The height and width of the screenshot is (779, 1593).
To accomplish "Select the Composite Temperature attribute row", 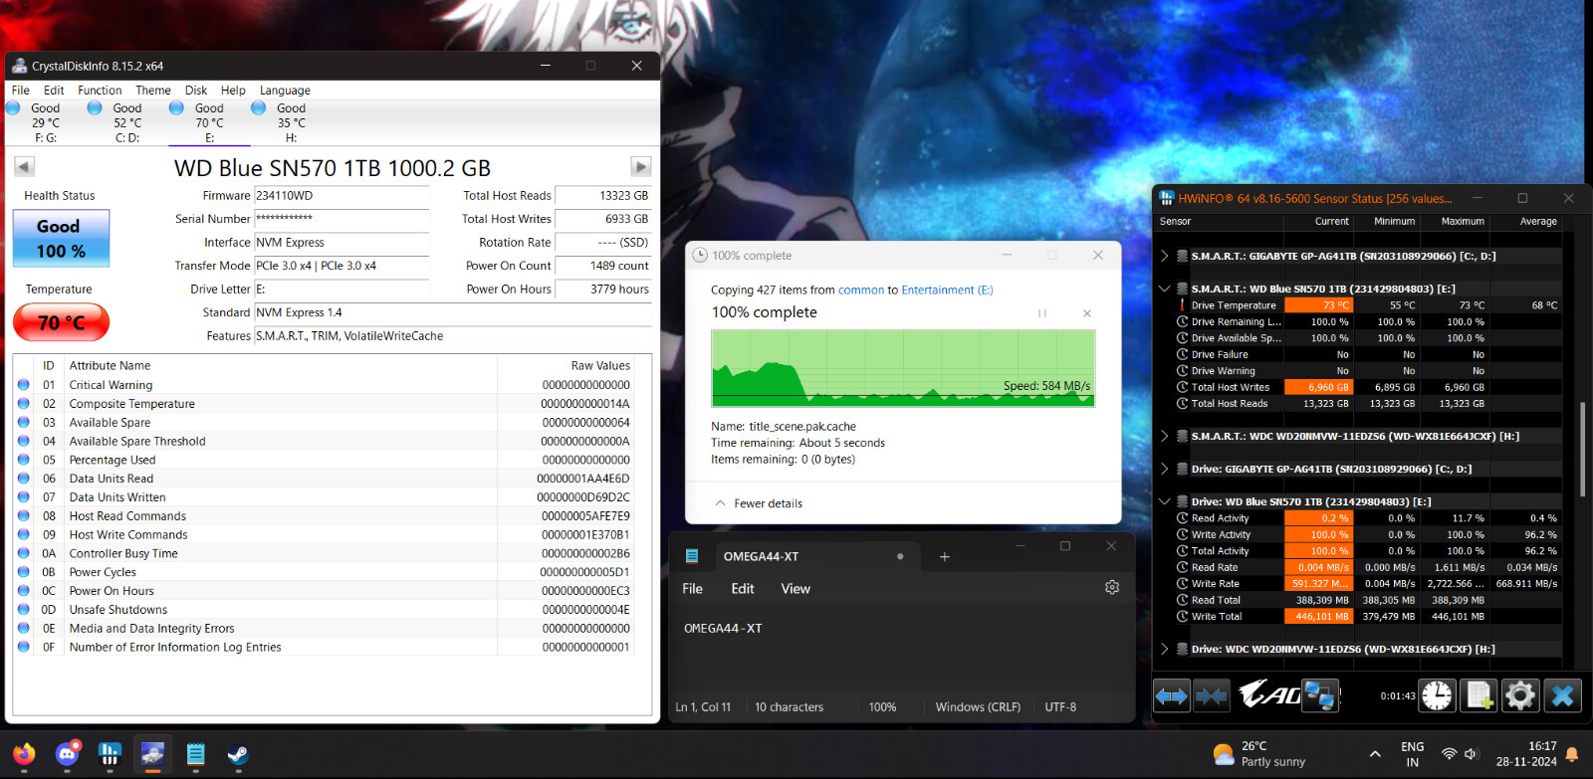I will pyautogui.click(x=333, y=404).
